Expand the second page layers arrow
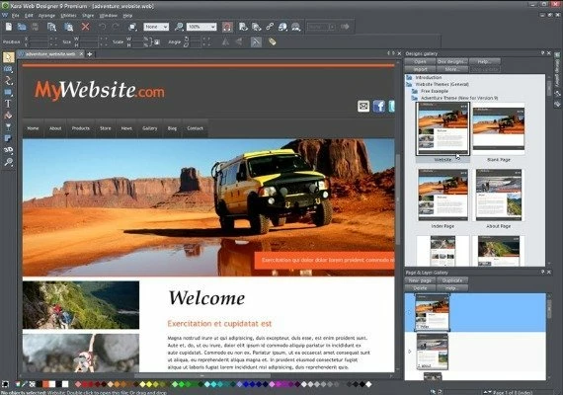The image size is (563, 395). pos(410,352)
